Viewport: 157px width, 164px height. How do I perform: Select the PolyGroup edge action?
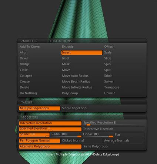tap(70, 93)
